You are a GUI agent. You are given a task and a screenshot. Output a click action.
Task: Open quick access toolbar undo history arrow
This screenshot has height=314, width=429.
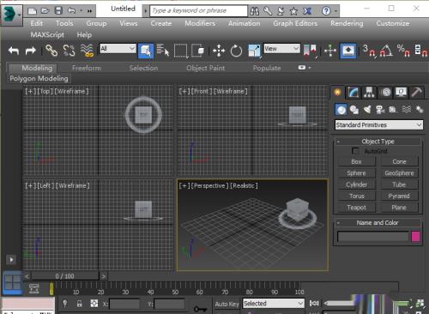82,11
